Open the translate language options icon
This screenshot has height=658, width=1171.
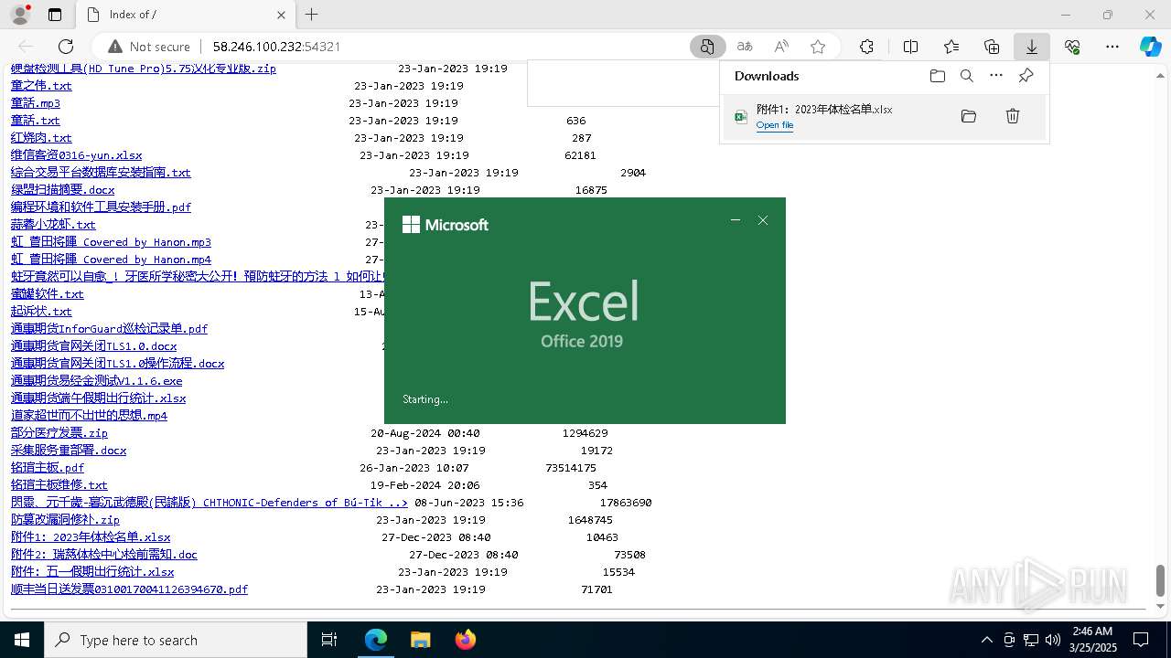(745, 47)
